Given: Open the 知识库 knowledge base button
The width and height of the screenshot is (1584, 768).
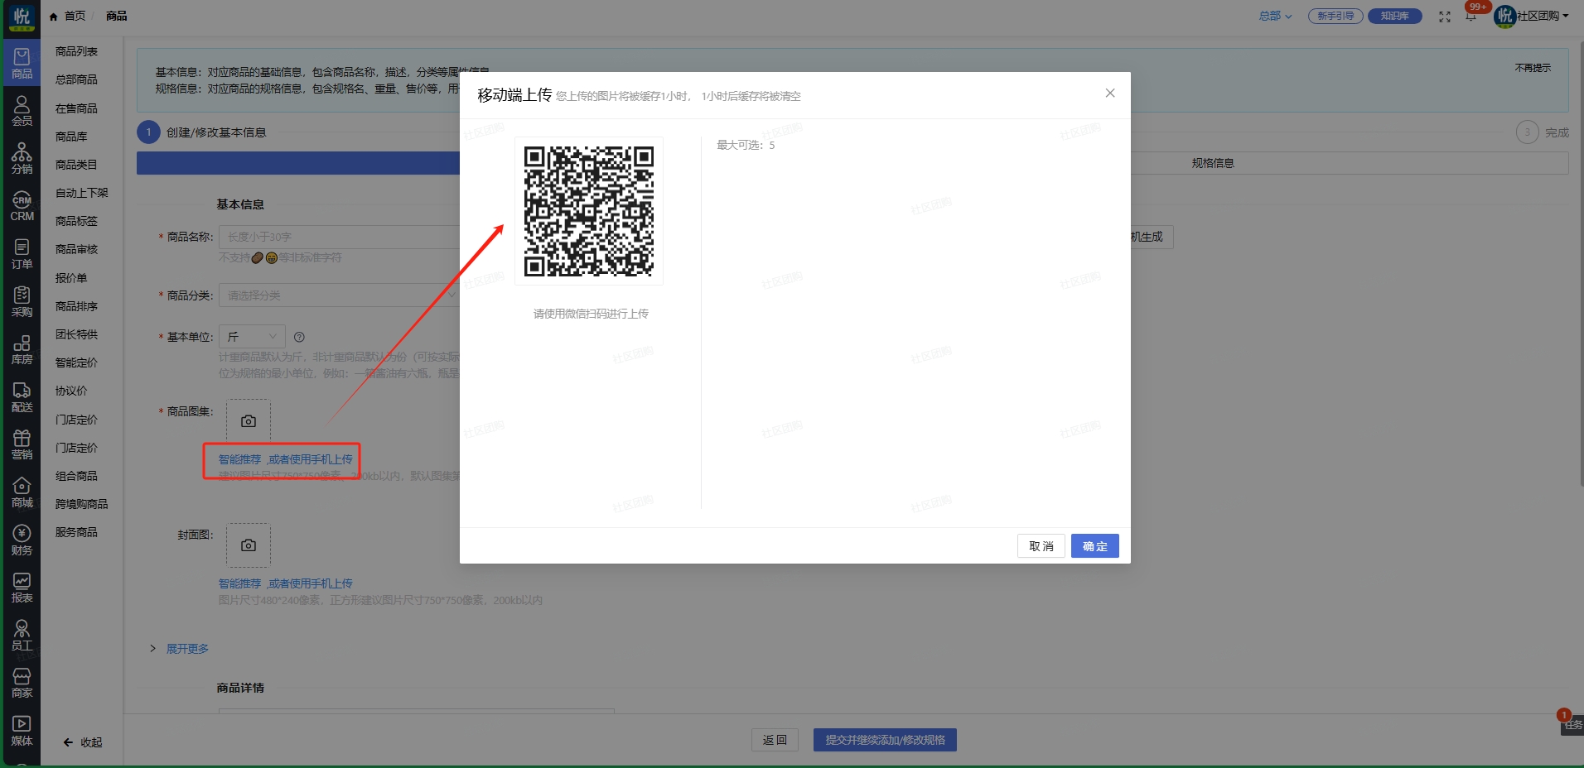Looking at the screenshot, I should point(1395,16).
